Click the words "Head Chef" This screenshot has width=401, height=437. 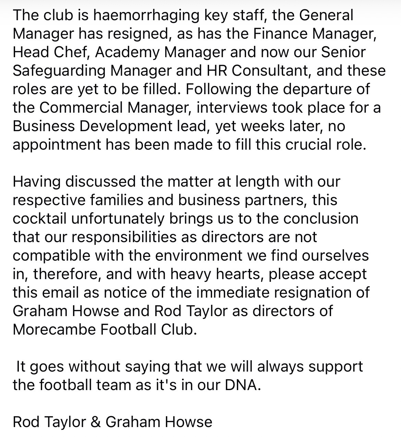[x=51, y=52]
